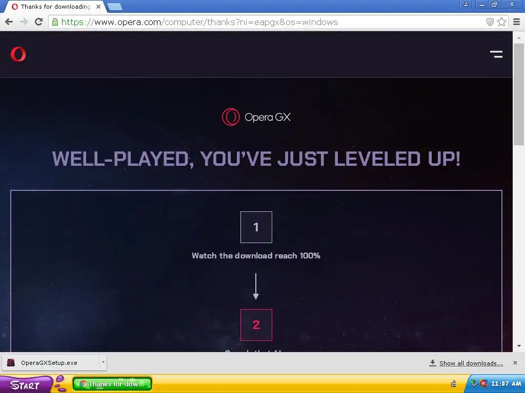
Task: Reload the page with the refresh icon
Action: [38, 22]
